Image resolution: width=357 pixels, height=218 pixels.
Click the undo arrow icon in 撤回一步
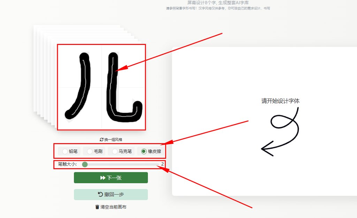coord(100,194)
